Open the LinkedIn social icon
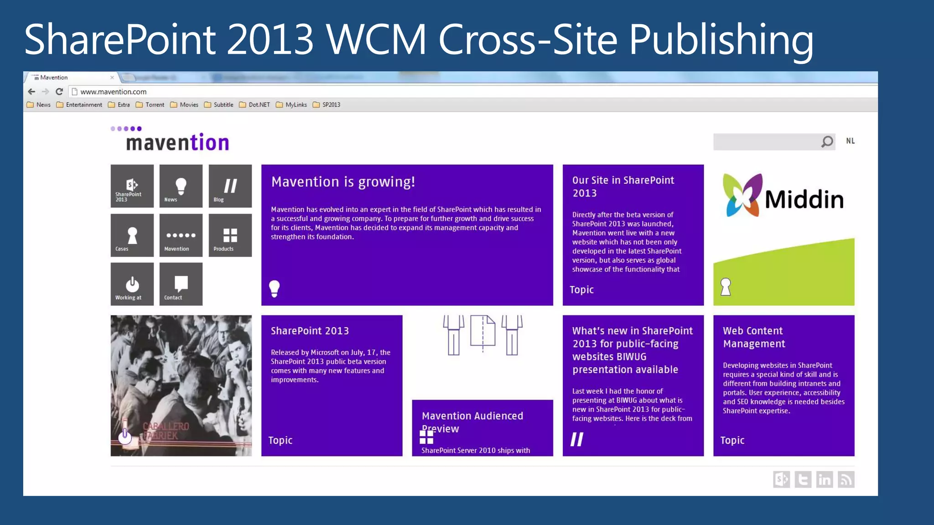Viewport: 934px width, 525px height. [824, 479]
